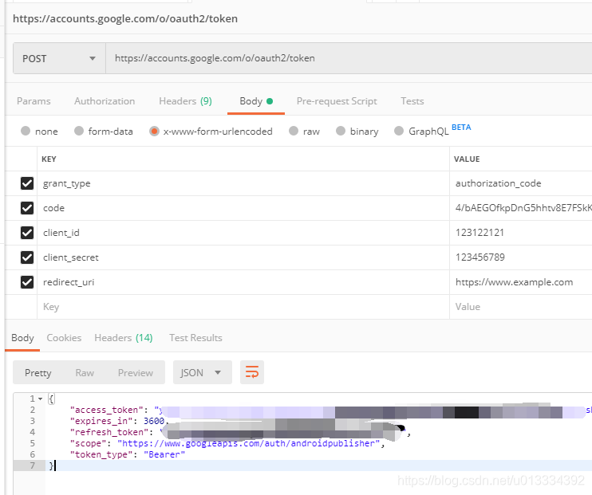
Task: Click the empty Value input cell
Action: (521, 307)
